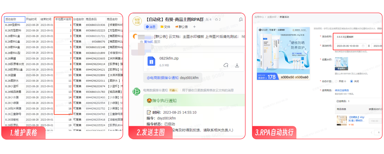Click the 本地图片名称 column header
Viewport: 384px width, 154px height.
coord(63,19)
